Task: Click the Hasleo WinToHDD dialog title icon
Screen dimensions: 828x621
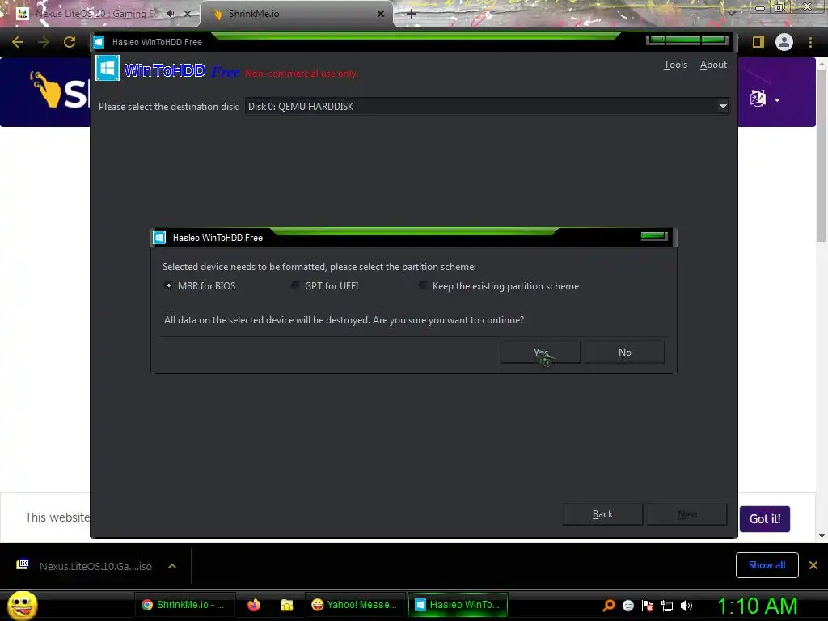Action: click(x=159, y=238)
